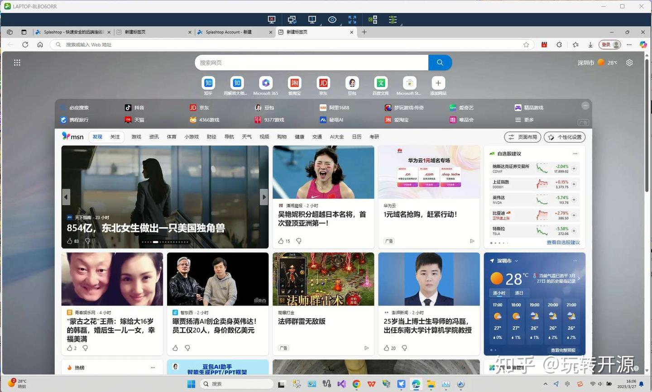Select the Splashtop switch monitor icon

click(x=292, y=19)
